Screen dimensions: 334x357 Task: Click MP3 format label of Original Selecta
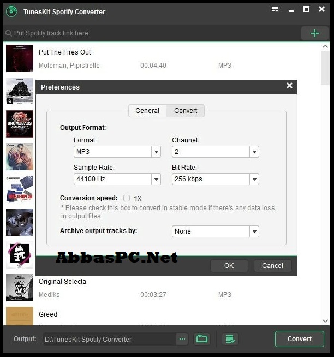pyautogui.click(x=225, y=295)
